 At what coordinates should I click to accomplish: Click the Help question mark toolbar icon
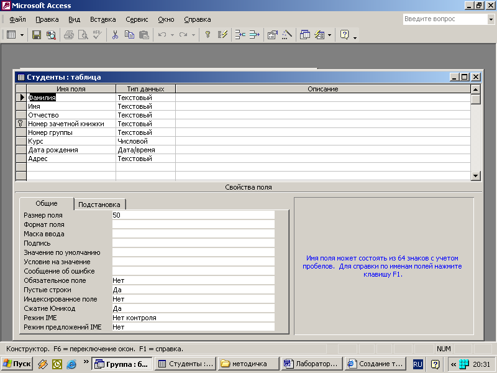point(345,35)
